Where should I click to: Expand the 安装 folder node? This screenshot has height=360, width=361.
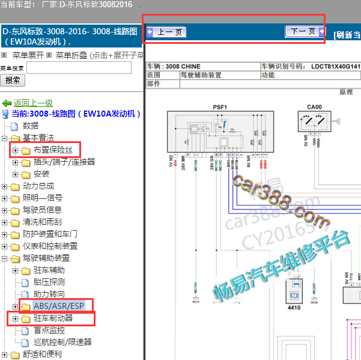15,174
